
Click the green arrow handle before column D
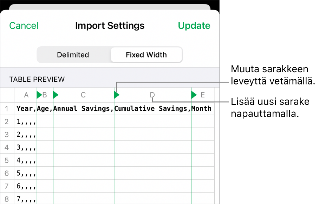point(117,95)
